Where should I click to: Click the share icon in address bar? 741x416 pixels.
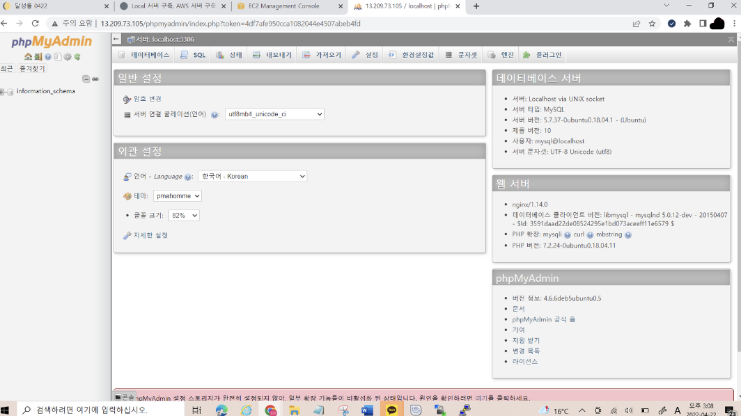[x=636, y=24]
